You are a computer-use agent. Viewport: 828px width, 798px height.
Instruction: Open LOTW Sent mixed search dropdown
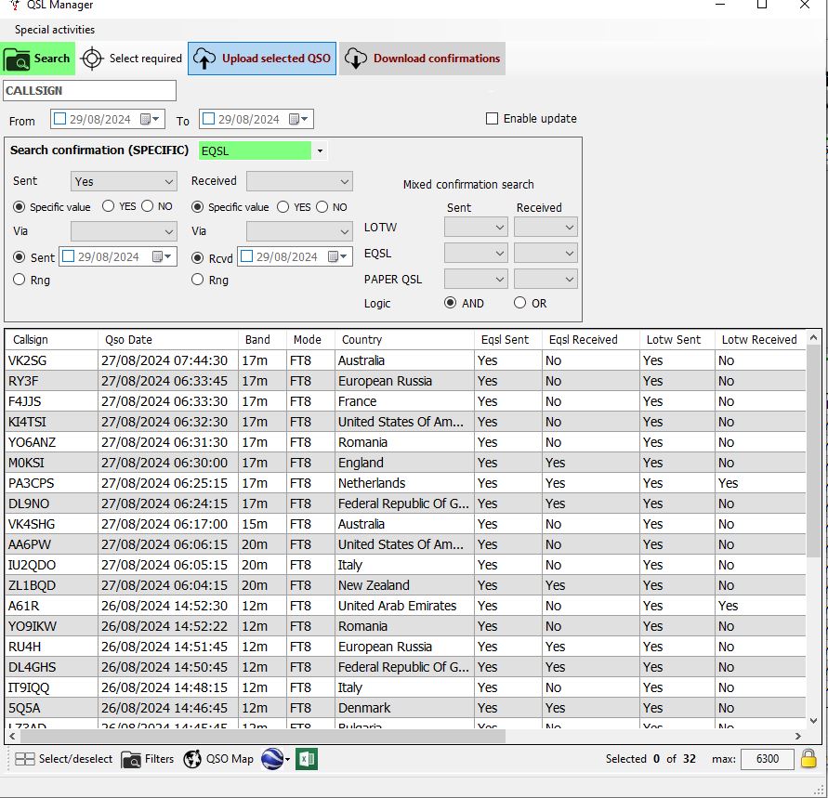[476, 228]
